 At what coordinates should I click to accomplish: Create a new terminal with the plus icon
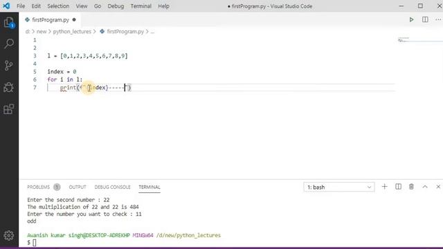coord(385,187)
